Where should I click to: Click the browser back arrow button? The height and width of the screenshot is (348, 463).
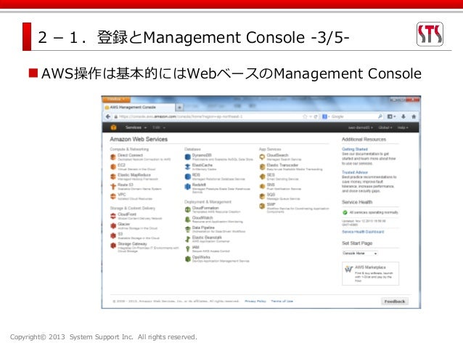click(x=108, y=116)
